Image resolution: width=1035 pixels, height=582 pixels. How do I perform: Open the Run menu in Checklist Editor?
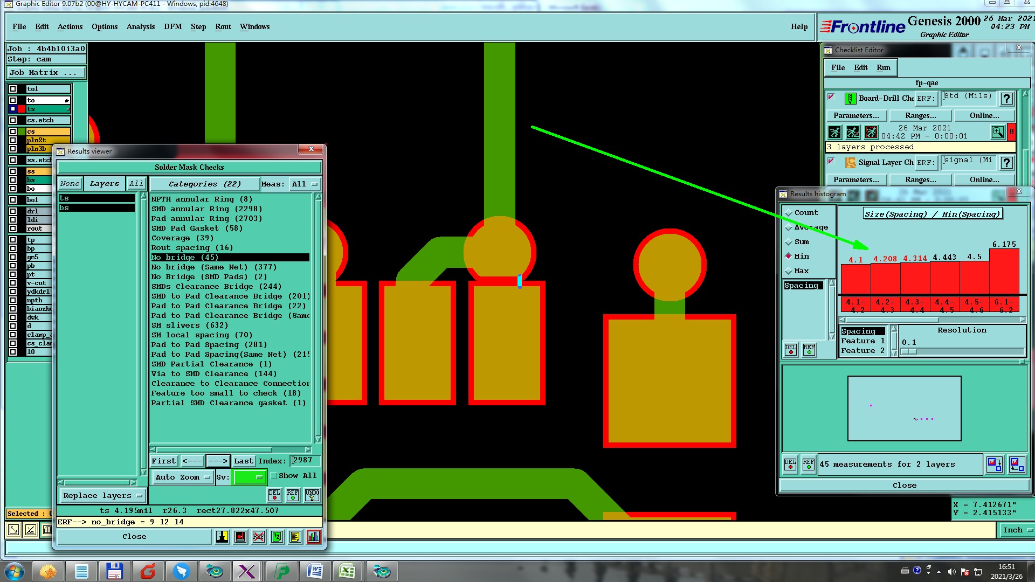tap(883, 68)
